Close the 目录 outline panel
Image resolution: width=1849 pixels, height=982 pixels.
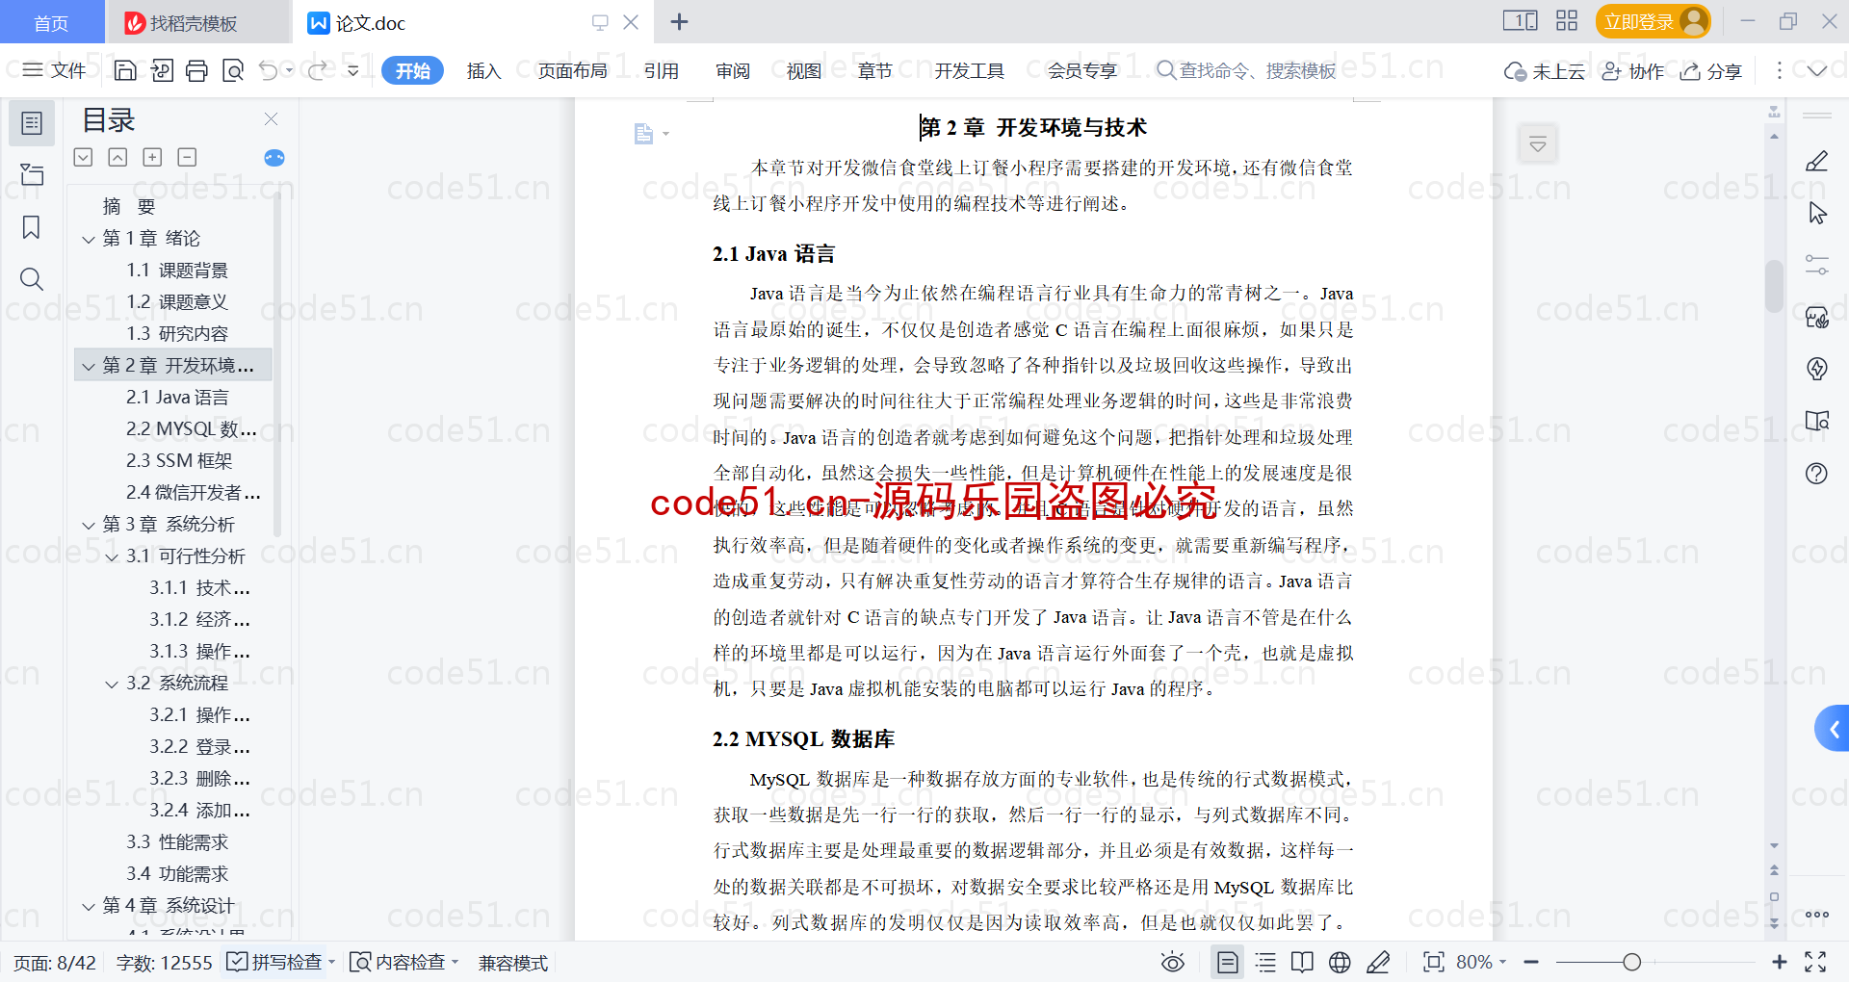coord(271,119)
